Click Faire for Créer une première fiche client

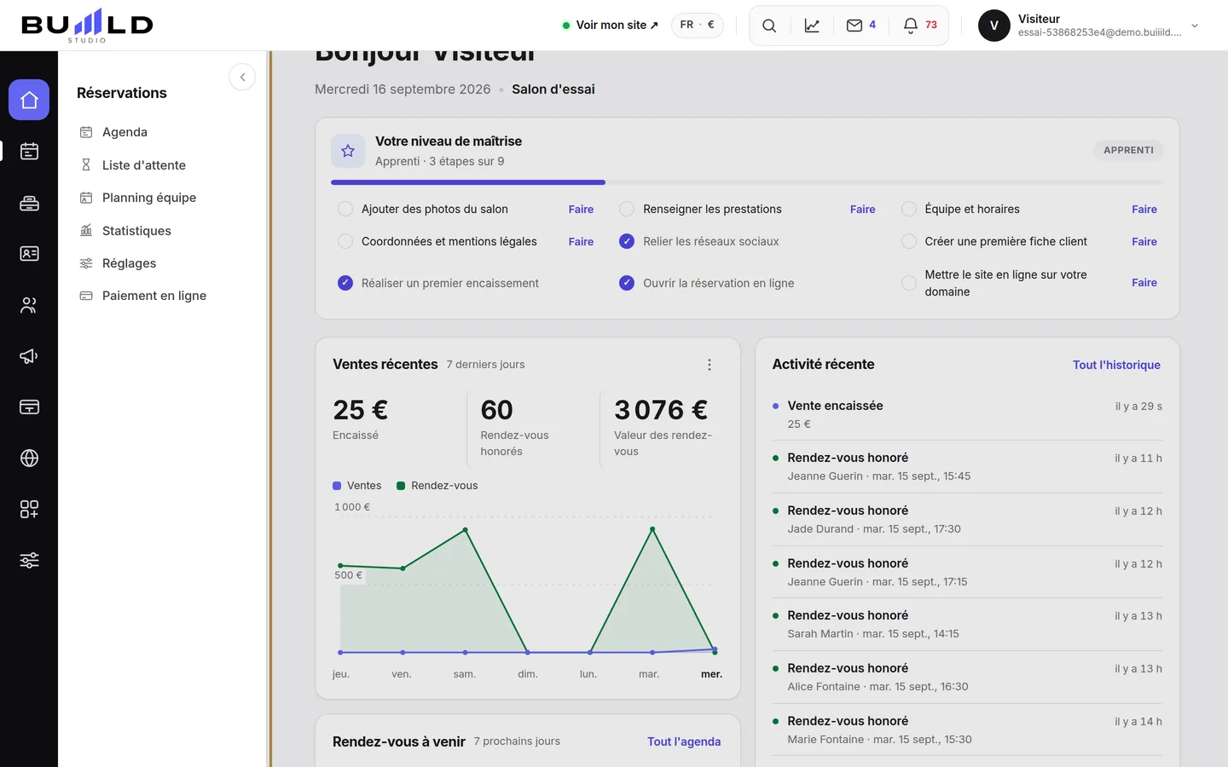coord(1144,241)
